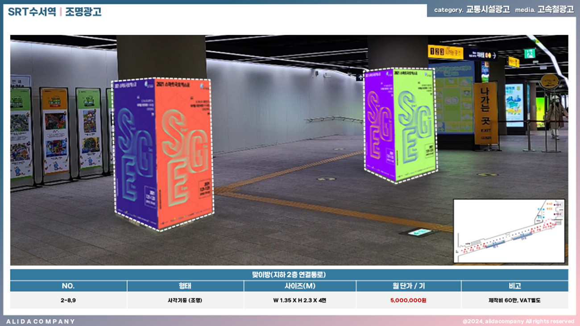Click the SRT수서역 title text

32,12
